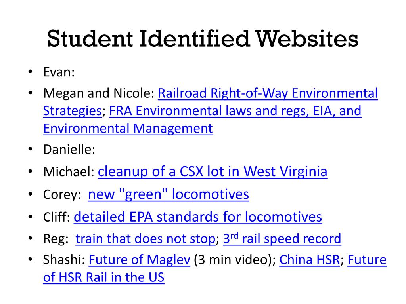
Task: Click the Megan and Nicole label
Action: (99, 93)
